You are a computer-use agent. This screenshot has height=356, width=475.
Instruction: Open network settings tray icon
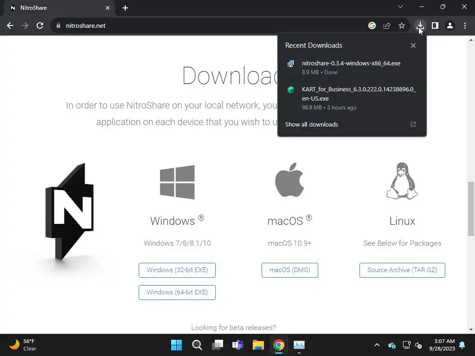click(x=406, y=345)
